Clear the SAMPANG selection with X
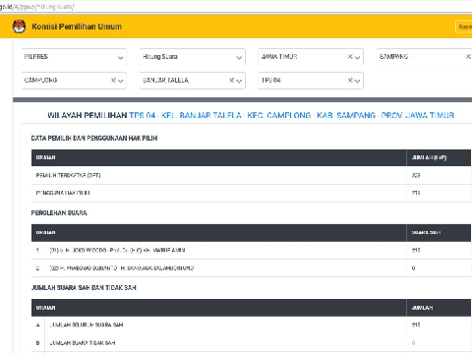The height and width of the screenshot is (354, 472). click(469, 57)
